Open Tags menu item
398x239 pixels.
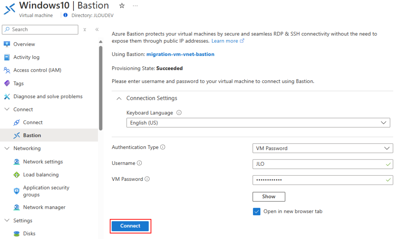point(19,83)
